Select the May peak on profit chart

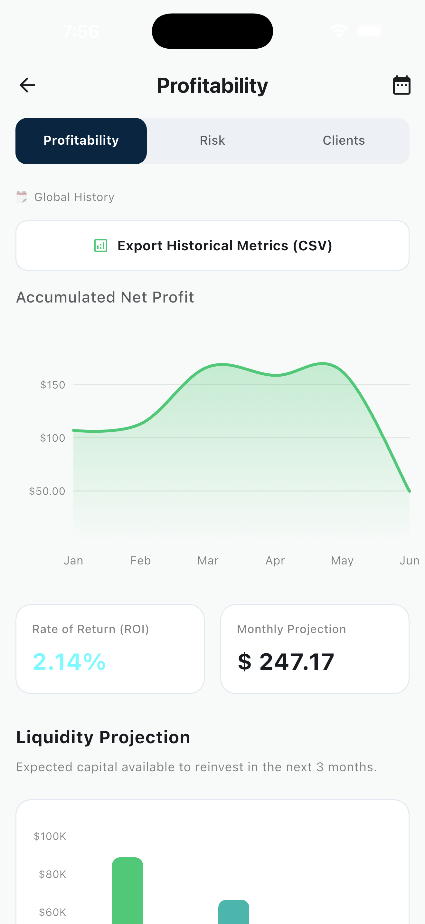[323, 364]
